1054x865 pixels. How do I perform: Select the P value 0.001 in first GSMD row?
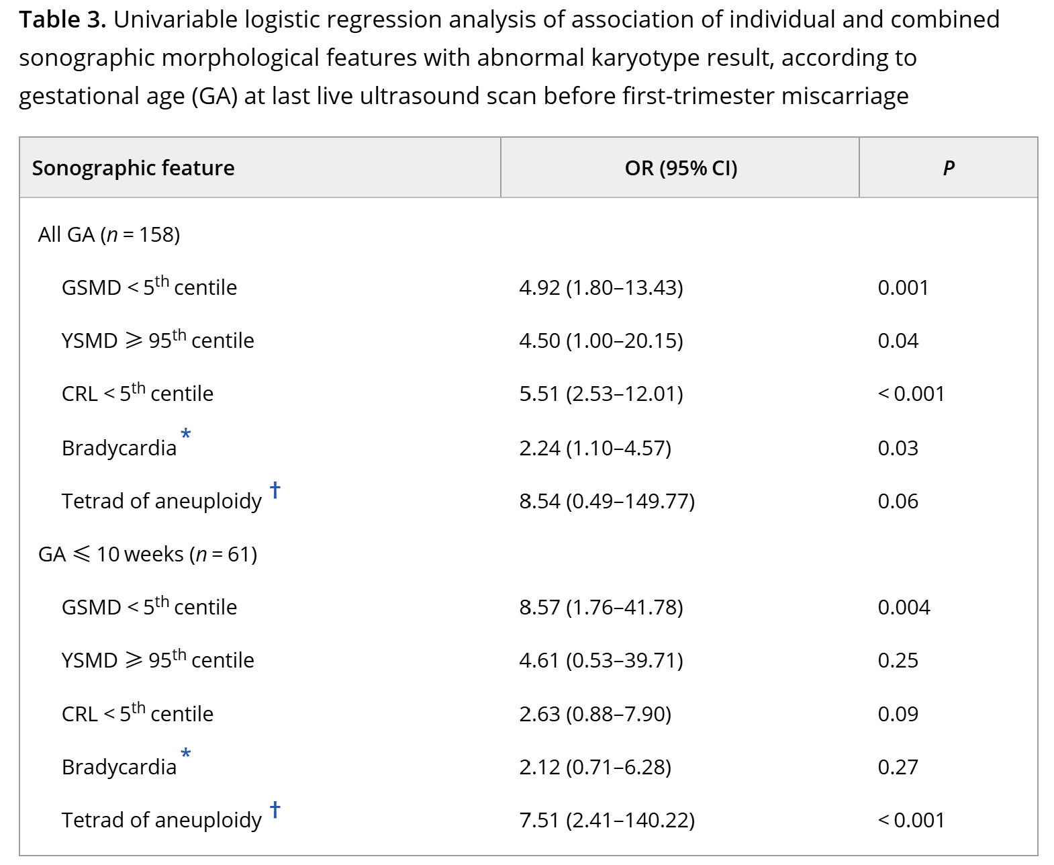903,287
